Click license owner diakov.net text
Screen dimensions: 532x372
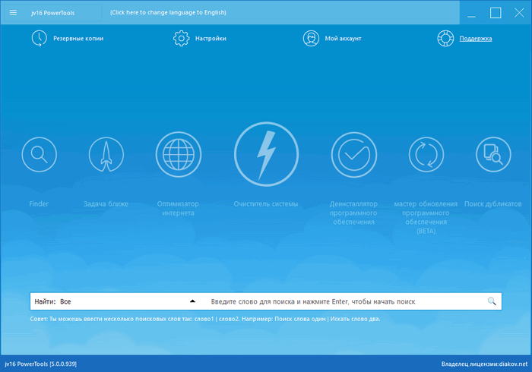coord(485,364)
